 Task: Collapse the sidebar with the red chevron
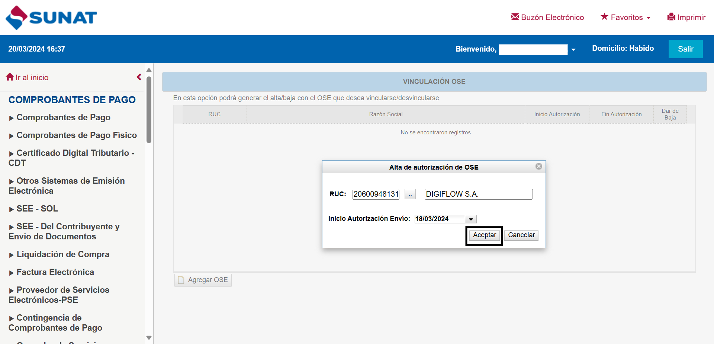coord(139,77)
